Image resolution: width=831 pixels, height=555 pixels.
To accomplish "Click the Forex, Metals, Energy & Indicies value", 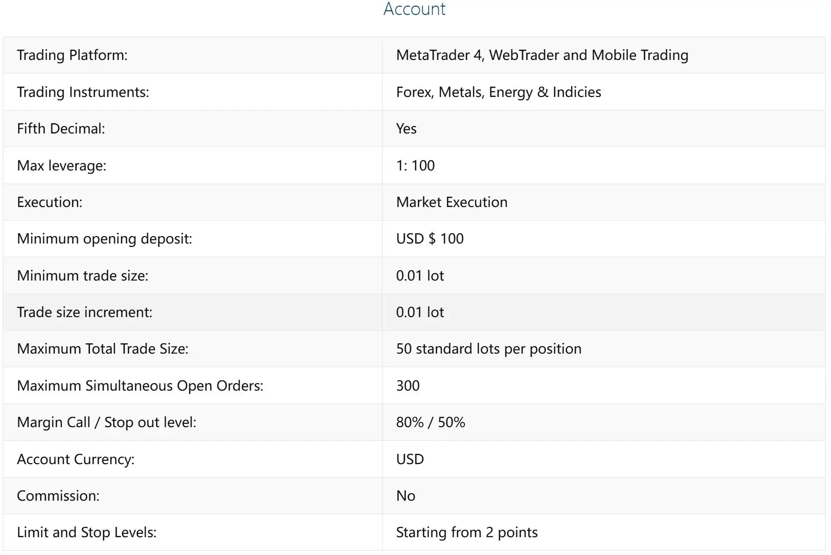I will pyautogui.click(x=498, y=92).
